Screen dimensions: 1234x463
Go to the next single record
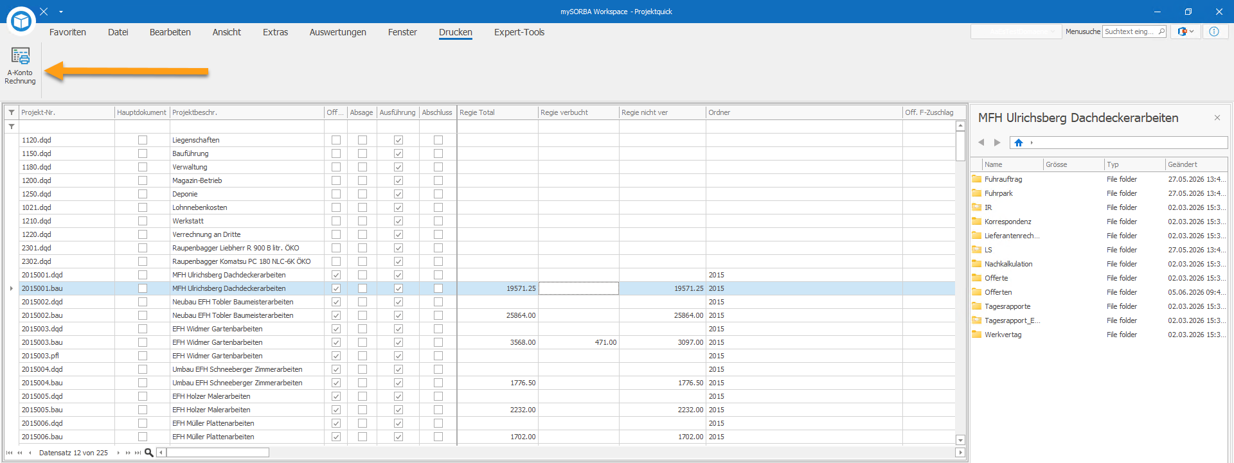118,453
